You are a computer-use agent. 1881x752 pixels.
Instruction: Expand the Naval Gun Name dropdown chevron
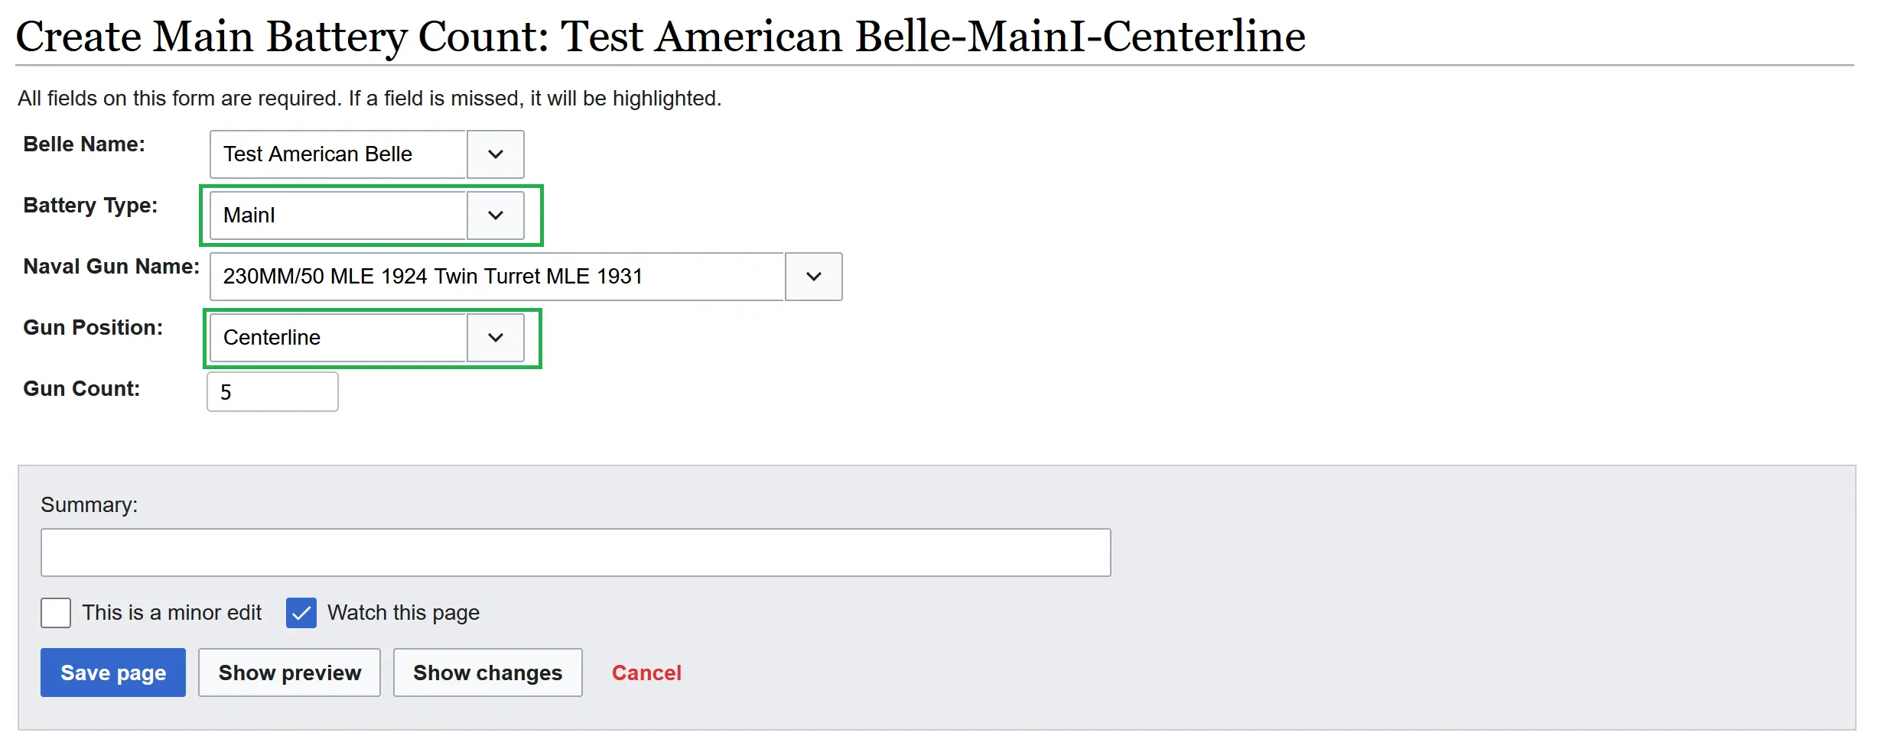tap(814, 277)
